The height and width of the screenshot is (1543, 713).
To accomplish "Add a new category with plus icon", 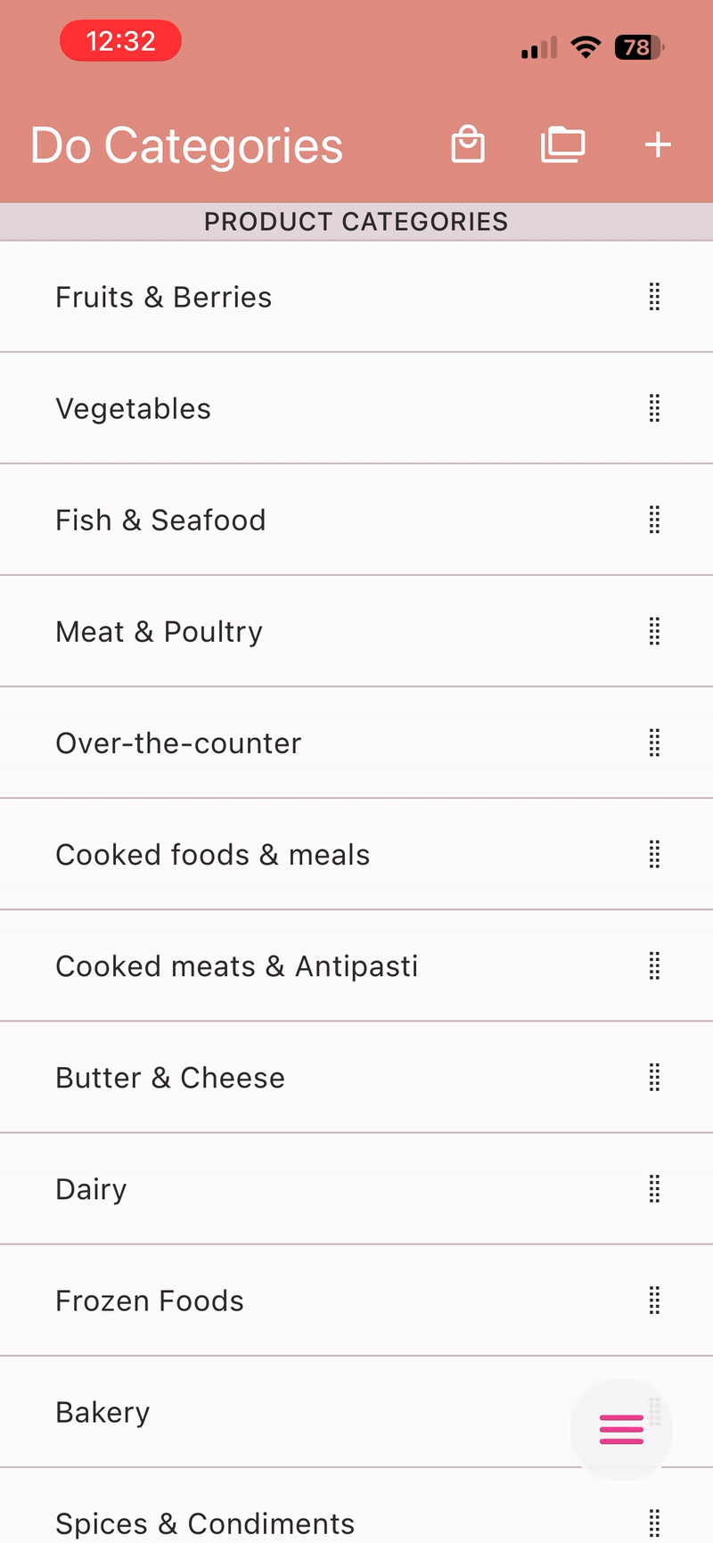I will click(x=658, y=144).
